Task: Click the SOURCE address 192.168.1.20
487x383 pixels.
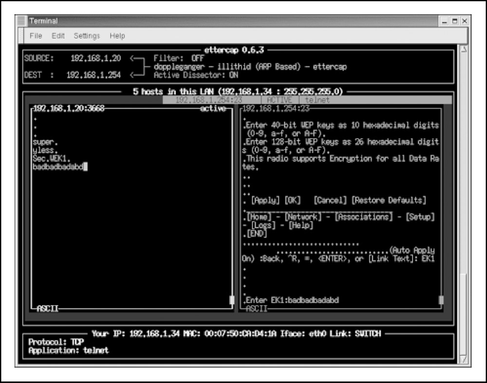Action: tap(95, 58)
